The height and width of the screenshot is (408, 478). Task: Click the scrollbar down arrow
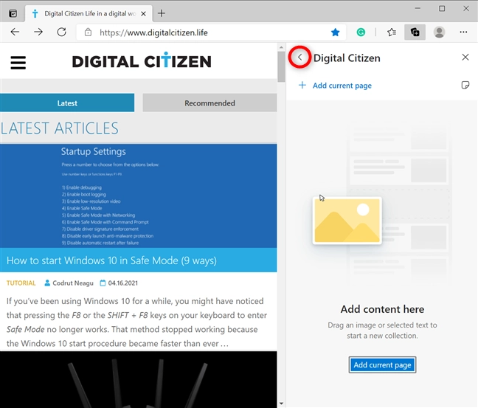pyautogui.click(x=281, y=404)
